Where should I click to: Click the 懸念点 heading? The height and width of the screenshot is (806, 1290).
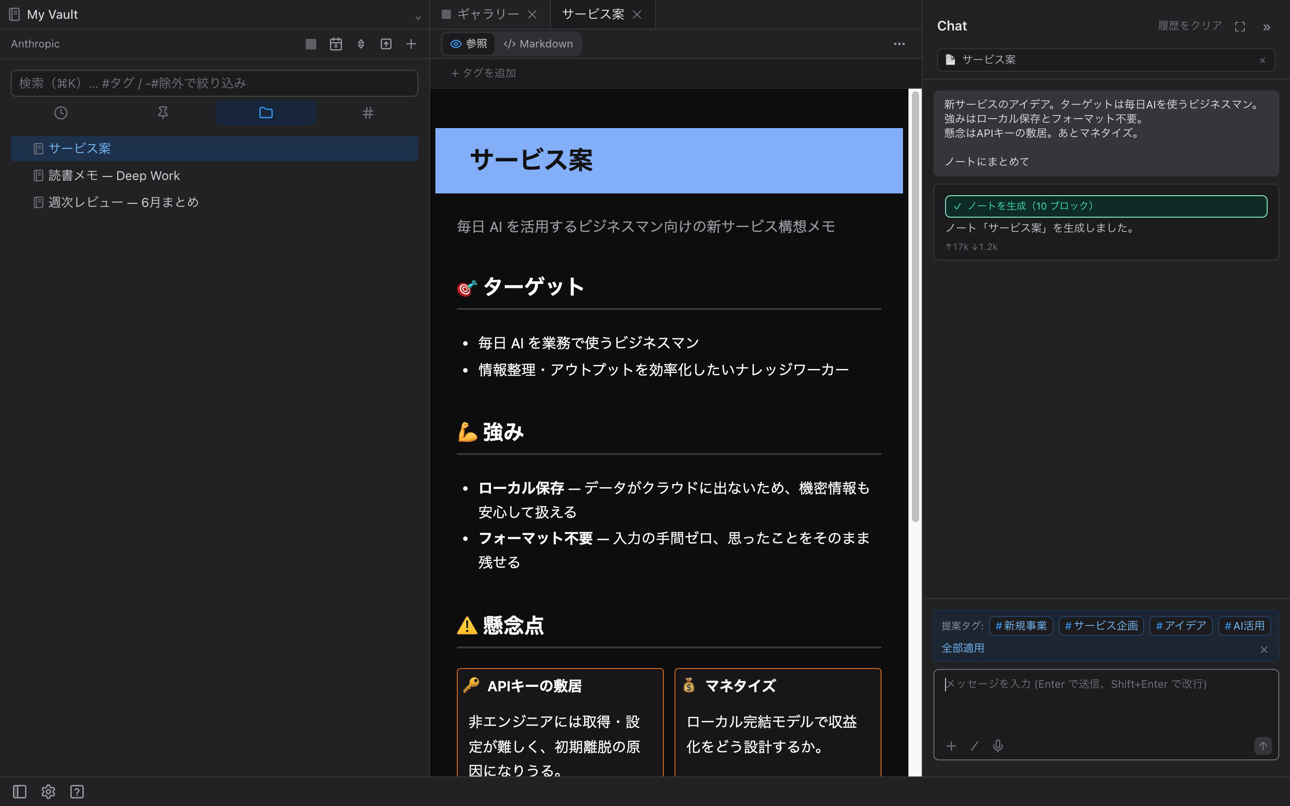[x=500, y=625]
